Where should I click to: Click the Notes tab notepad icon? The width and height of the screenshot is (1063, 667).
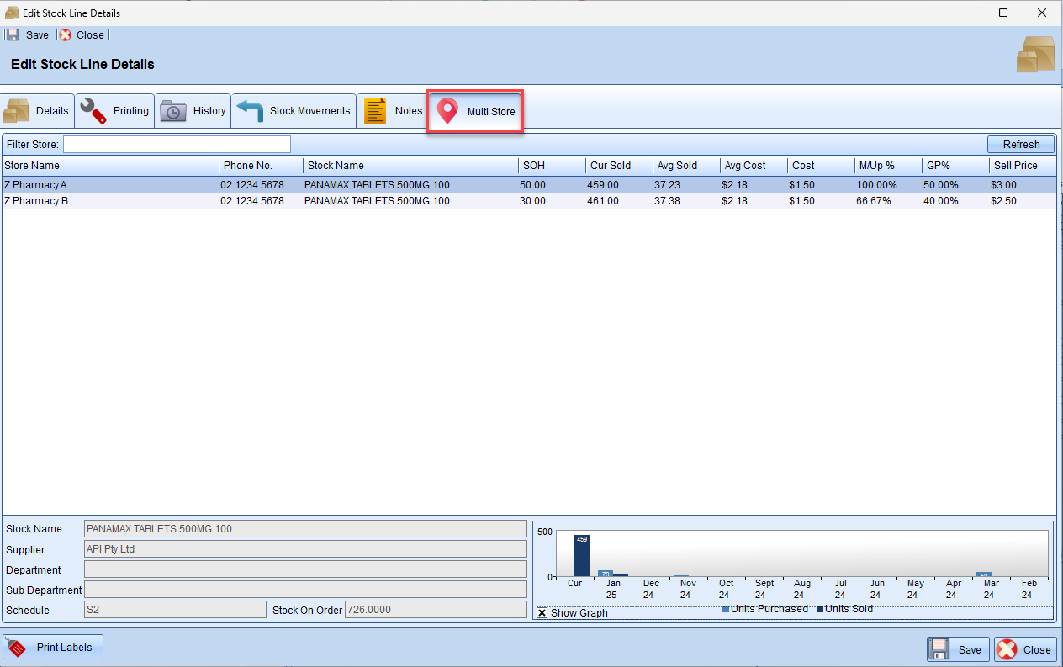tap(375, 111)
